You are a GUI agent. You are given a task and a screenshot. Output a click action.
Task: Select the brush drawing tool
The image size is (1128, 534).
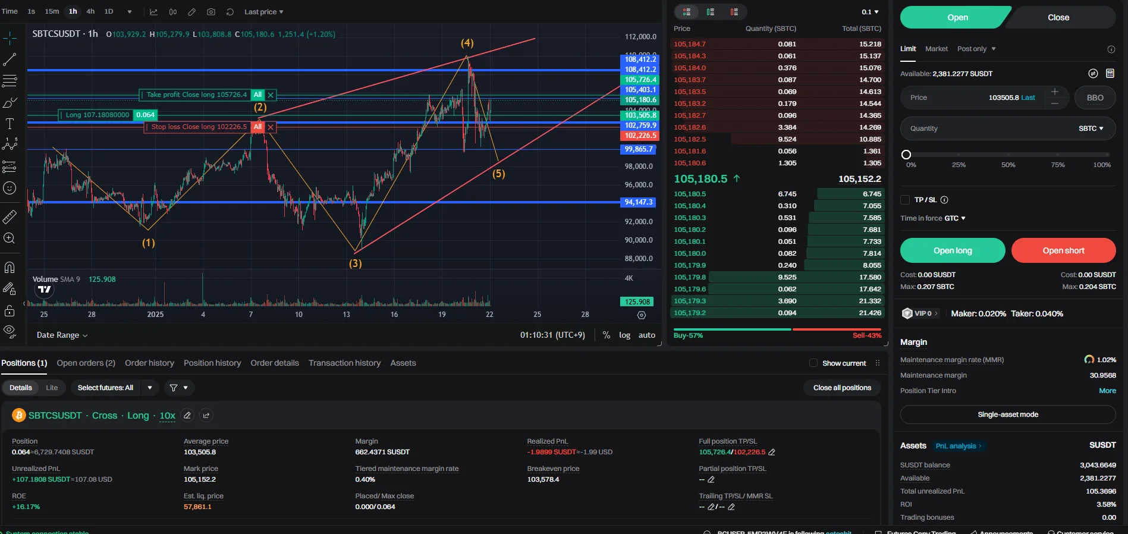[x=10, y=103]
